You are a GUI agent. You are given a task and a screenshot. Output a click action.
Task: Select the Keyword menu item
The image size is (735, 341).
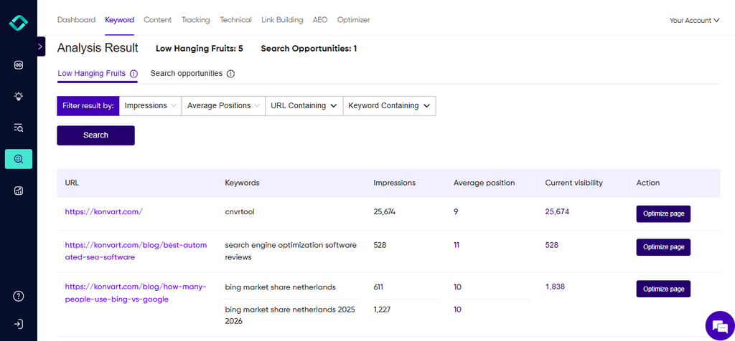pyautogui.click(x=120, y=19)
